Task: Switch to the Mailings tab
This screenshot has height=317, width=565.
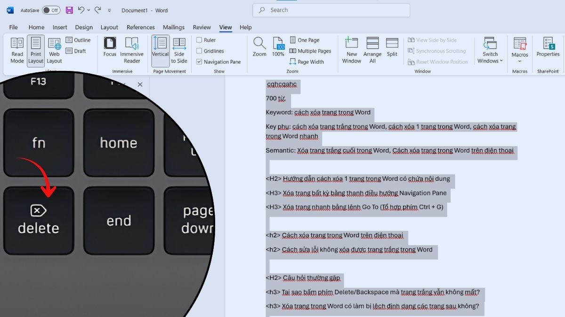Action: point(174,27)
